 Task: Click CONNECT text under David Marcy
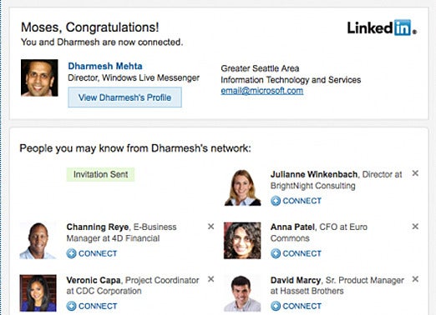pos(302,306)
